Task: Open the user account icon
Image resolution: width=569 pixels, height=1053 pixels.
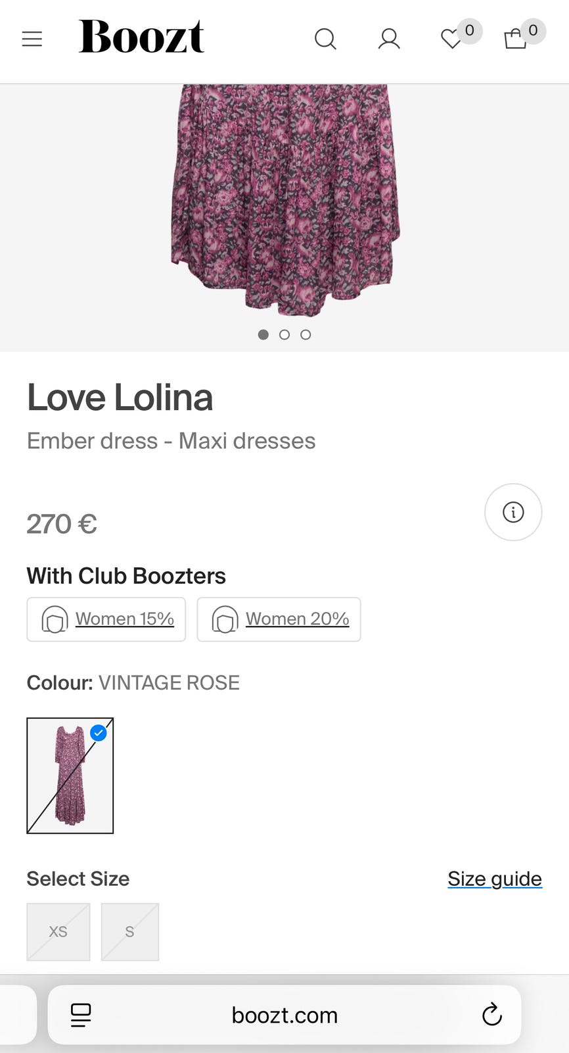Action: [389, 39]
